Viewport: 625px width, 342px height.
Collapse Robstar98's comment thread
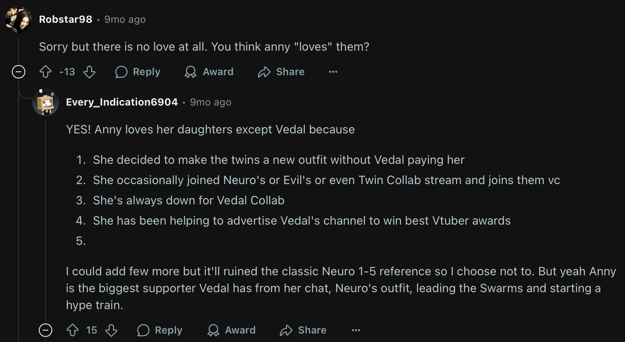tap(19, 72)
